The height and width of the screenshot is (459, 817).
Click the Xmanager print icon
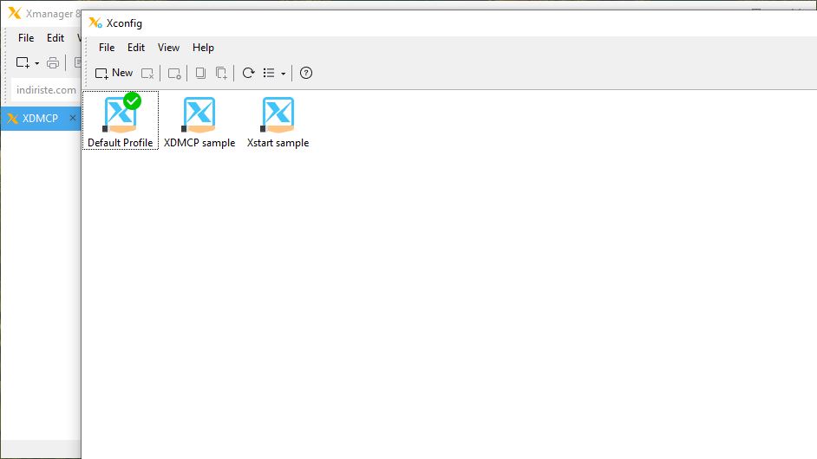[x=53, y=62]
